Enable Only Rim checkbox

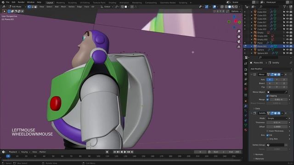click(267, 139)
